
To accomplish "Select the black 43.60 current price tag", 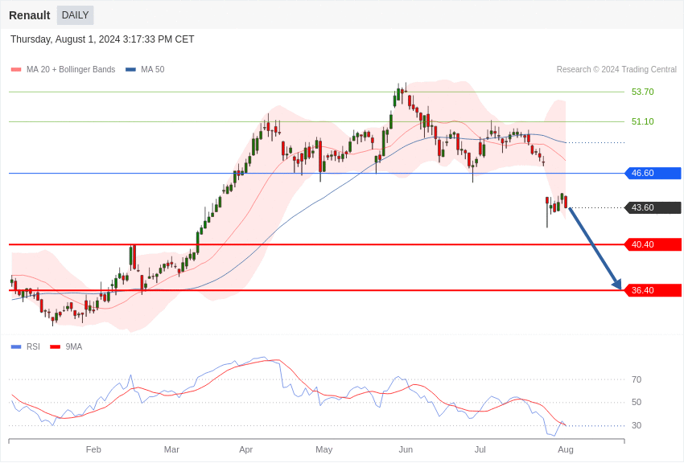I will point(653,207).
